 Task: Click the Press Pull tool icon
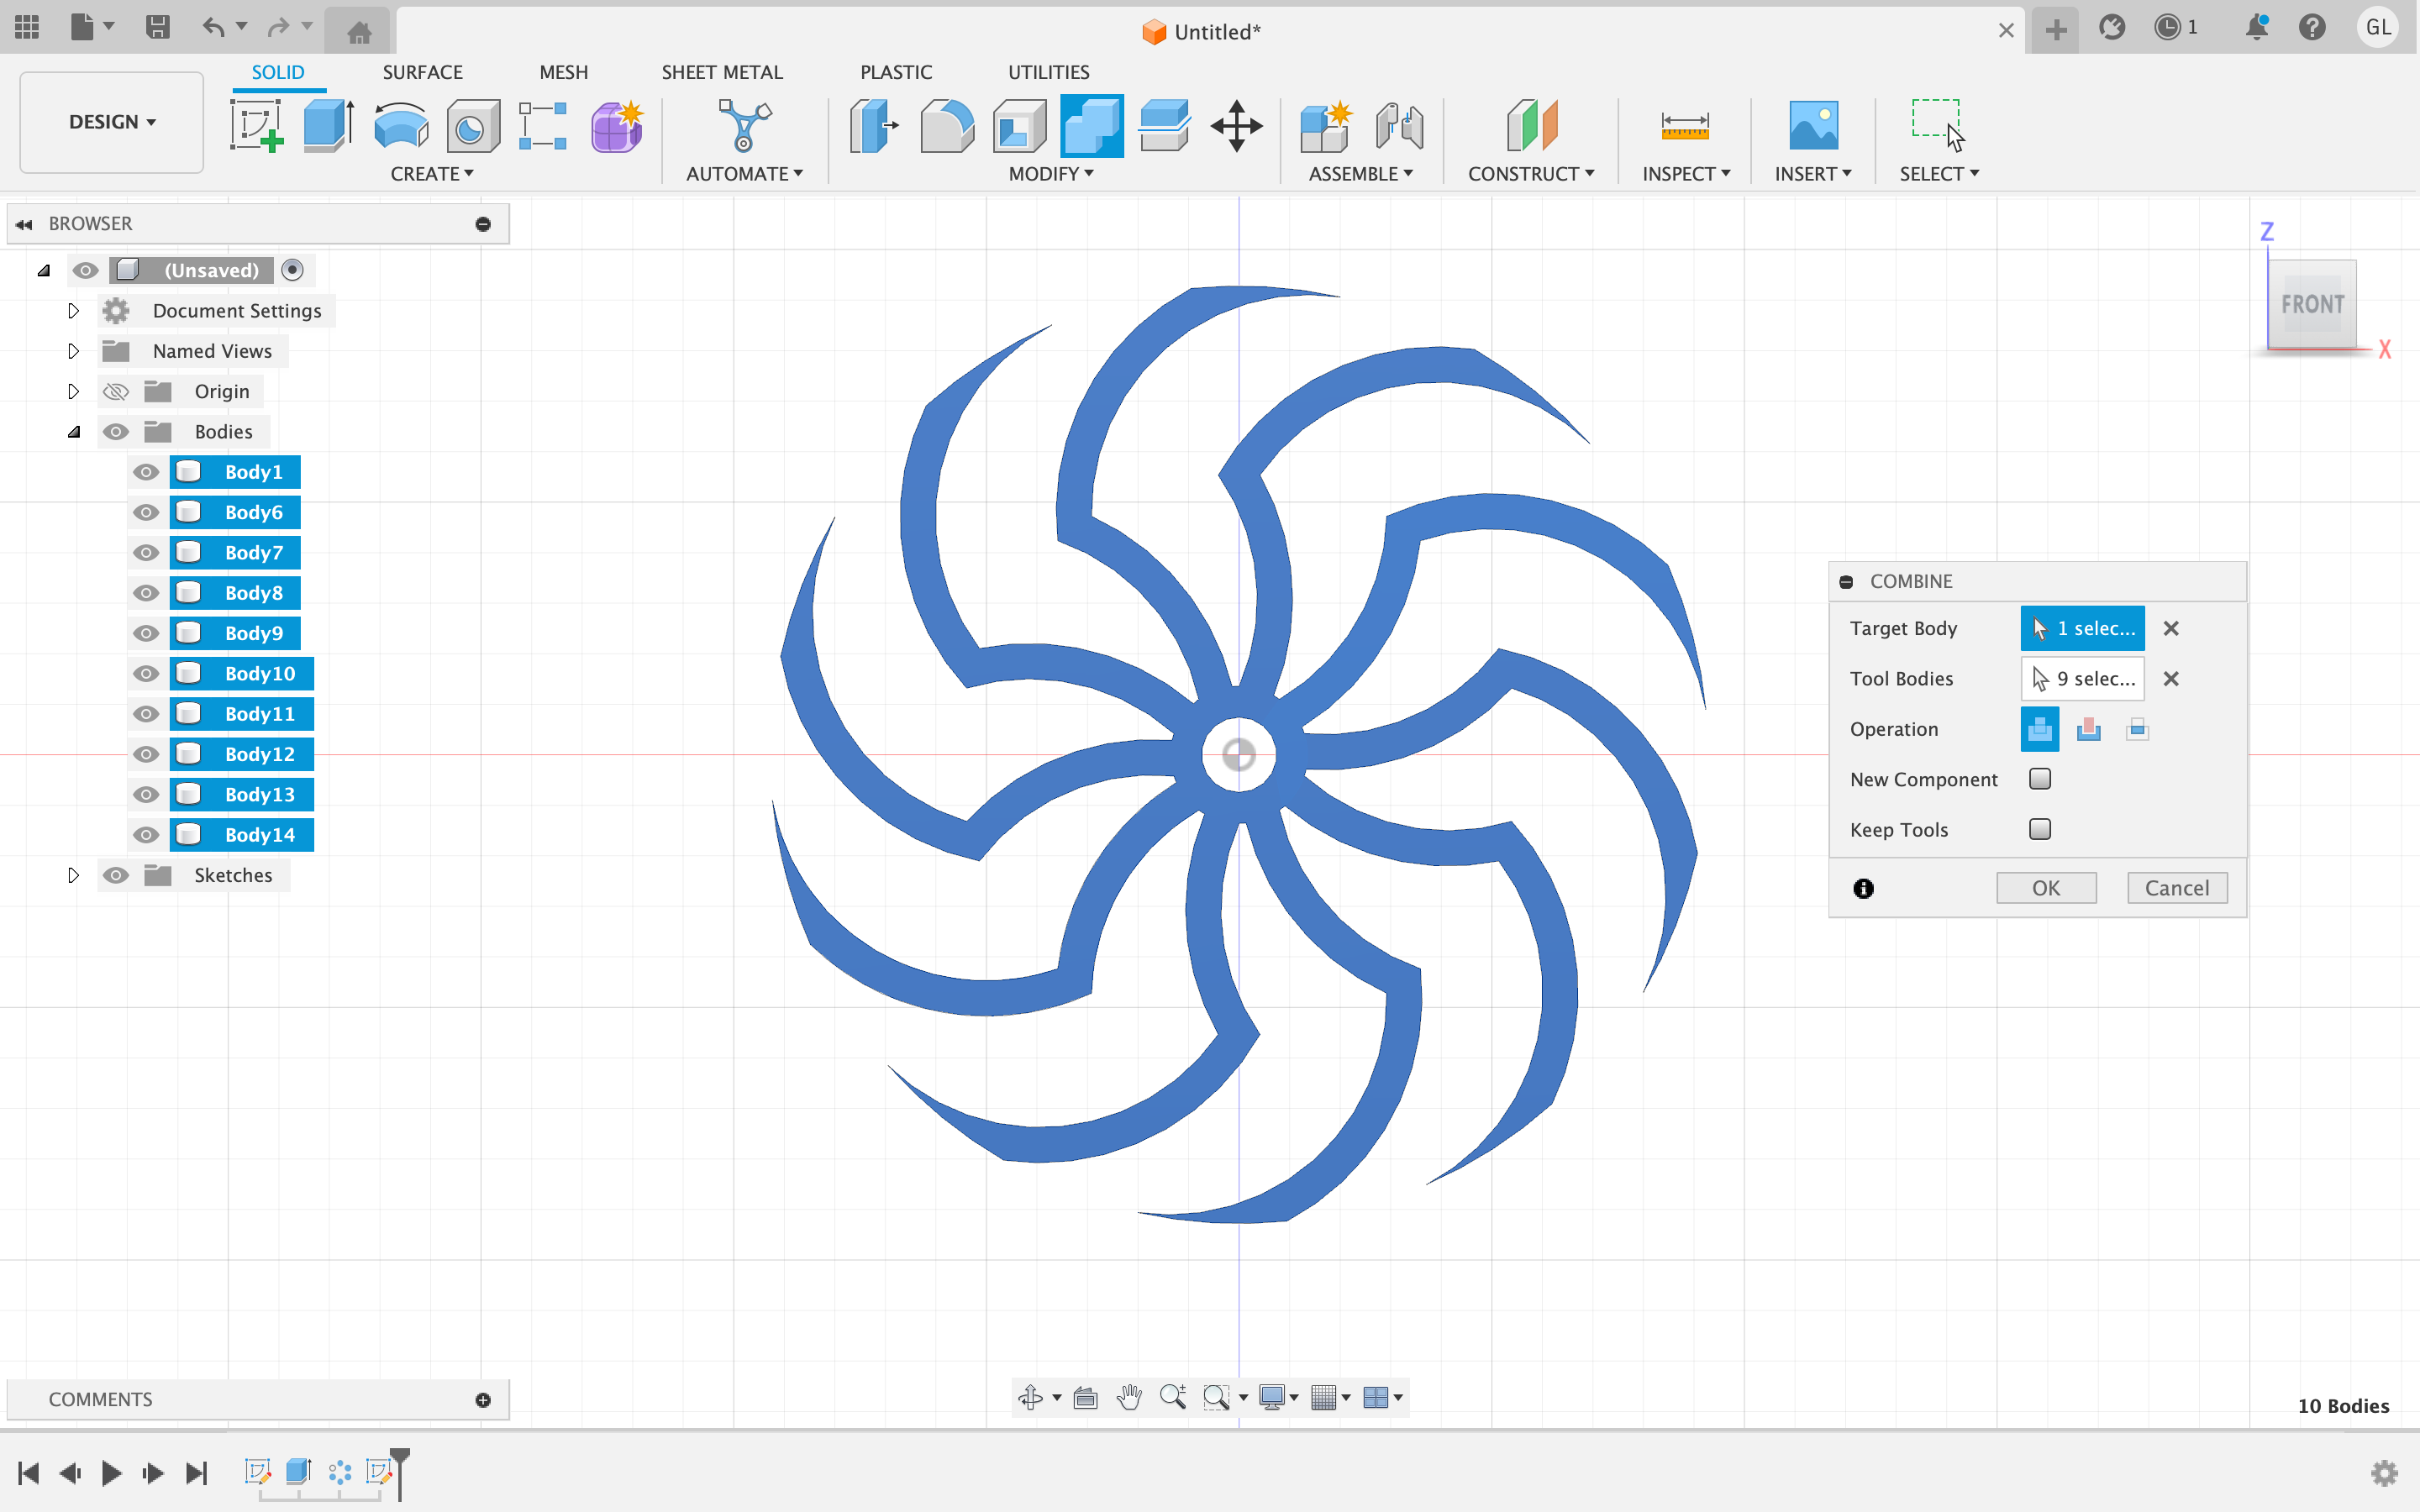[x=873, y=126]
